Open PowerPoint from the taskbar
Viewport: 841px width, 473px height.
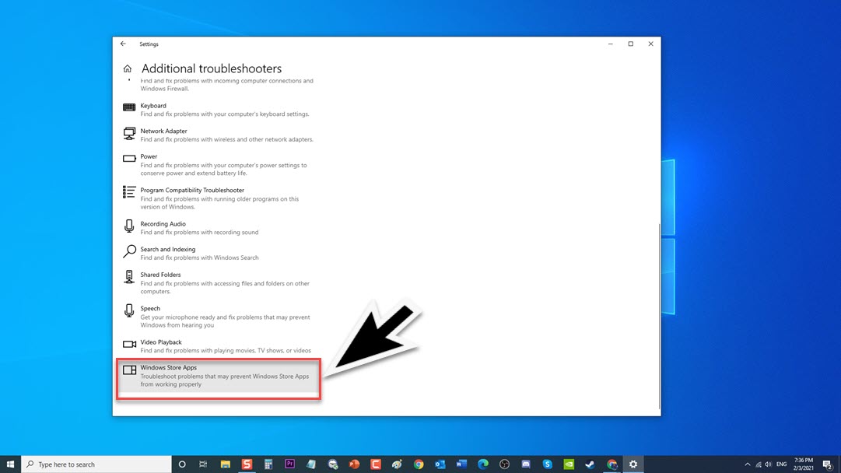point(354,464)
